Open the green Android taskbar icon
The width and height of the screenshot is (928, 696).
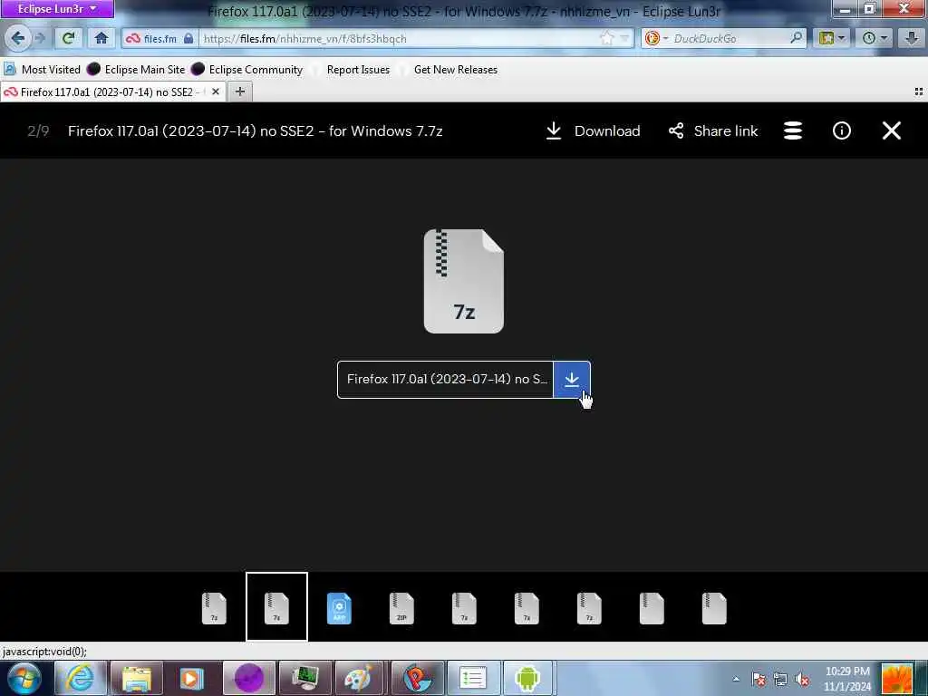[527, 678]
